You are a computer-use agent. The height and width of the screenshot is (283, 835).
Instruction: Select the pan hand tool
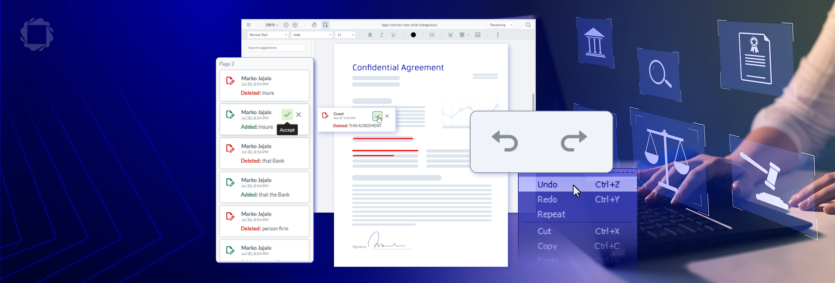coord(314,25)
